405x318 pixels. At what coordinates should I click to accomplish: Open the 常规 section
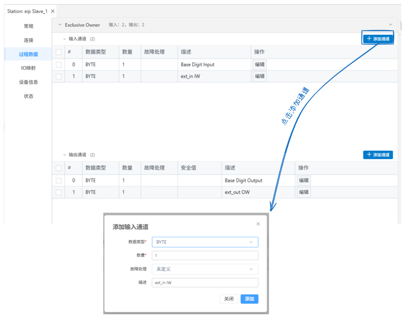click(x=28, y=26)
